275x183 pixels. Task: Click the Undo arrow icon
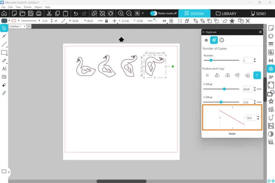76,13
